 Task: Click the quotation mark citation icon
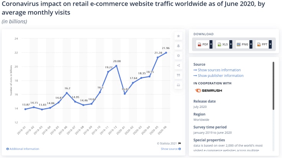coord(178,75)
